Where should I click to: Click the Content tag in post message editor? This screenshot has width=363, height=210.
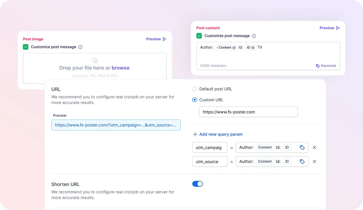tap(226, 48)
